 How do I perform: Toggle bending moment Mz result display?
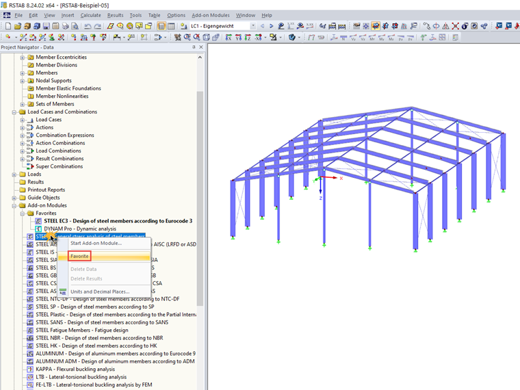(x=391, y=38)
